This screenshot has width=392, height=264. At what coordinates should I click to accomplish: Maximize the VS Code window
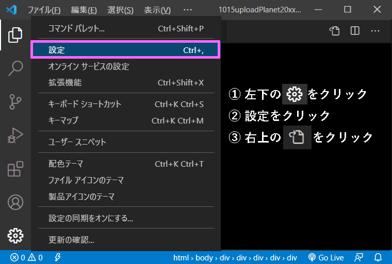(x=348, y=10)
